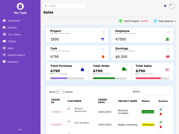
Task: Go to Projects menu item
Action: pyautogui.click(x=12, y=27)
